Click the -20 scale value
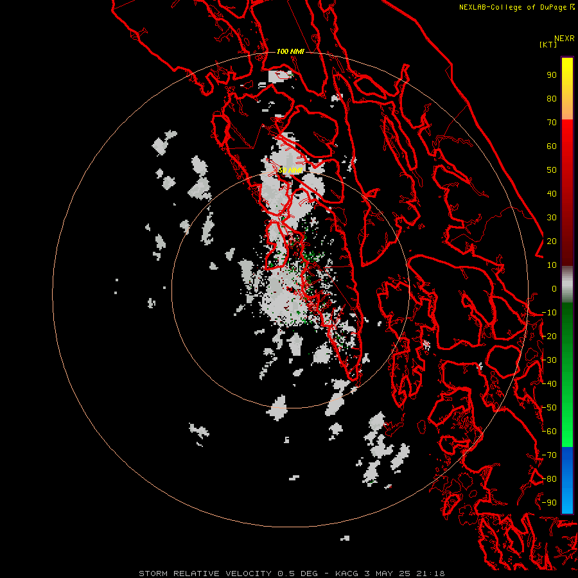The height and width of the screenshot is (578, 578). click(549, 337)
